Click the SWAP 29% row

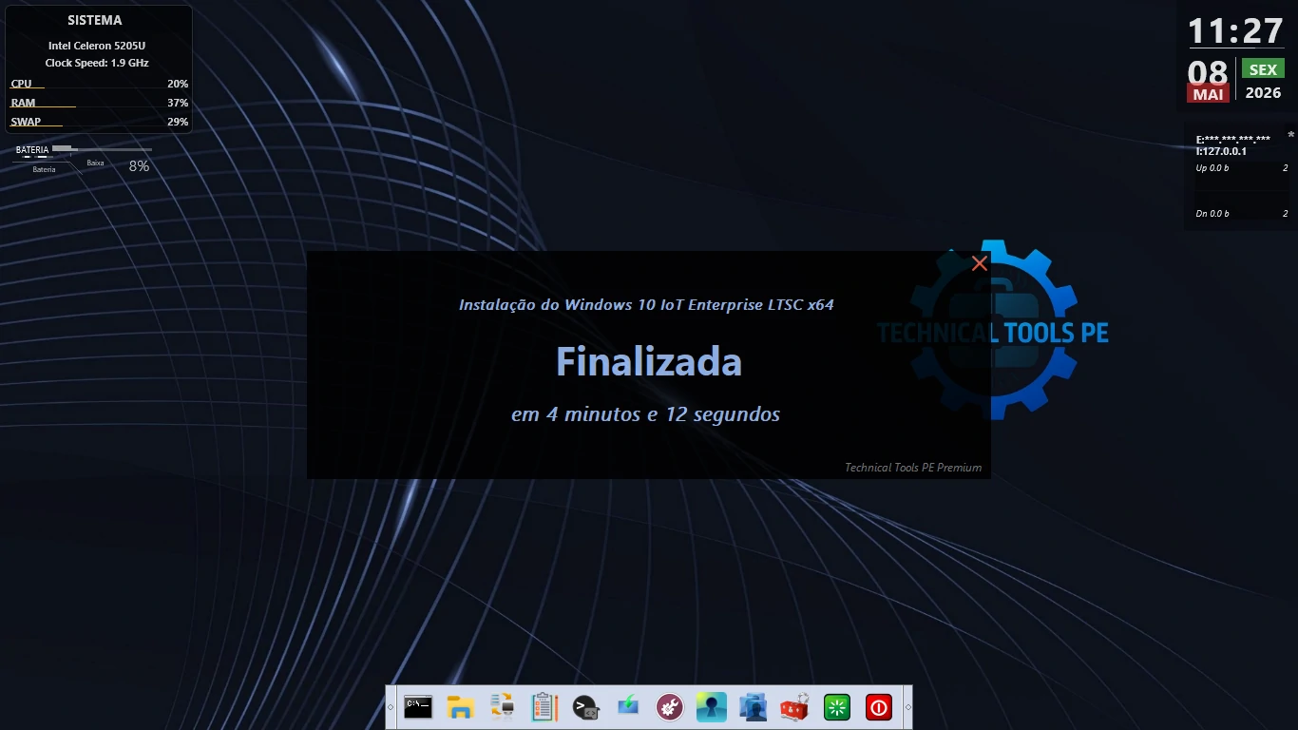pos(99,122)
